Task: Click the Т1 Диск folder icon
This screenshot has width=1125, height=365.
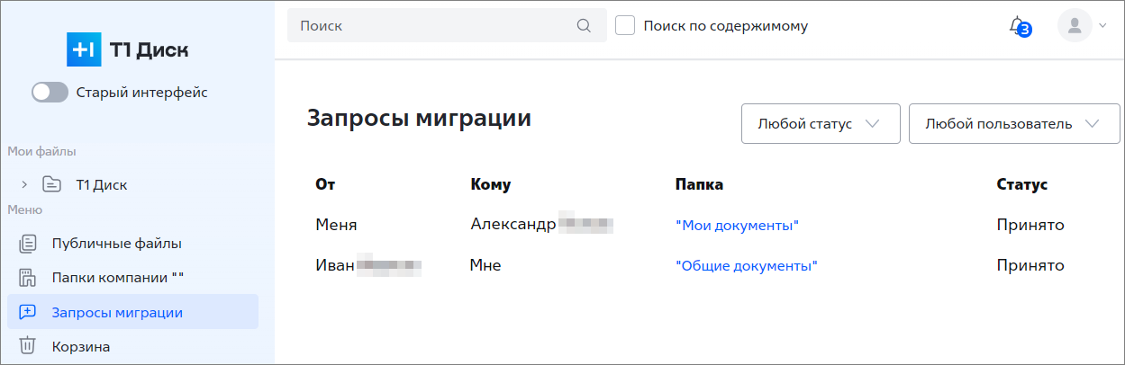Action: tap(52, 184)
